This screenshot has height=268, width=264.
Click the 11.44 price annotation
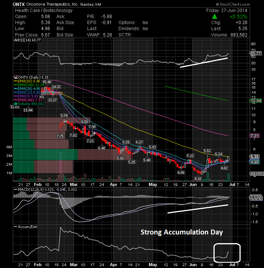coord(28,110)
